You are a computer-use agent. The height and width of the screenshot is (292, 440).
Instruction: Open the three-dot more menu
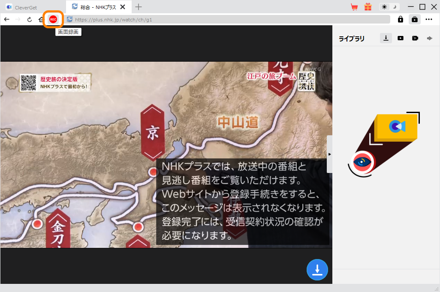point(429,19)
